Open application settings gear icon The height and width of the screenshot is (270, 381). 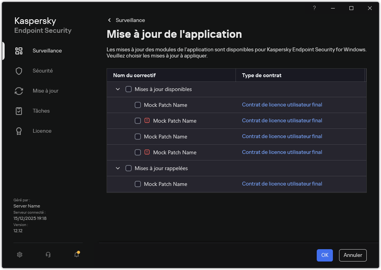click(x=19, y=255)
